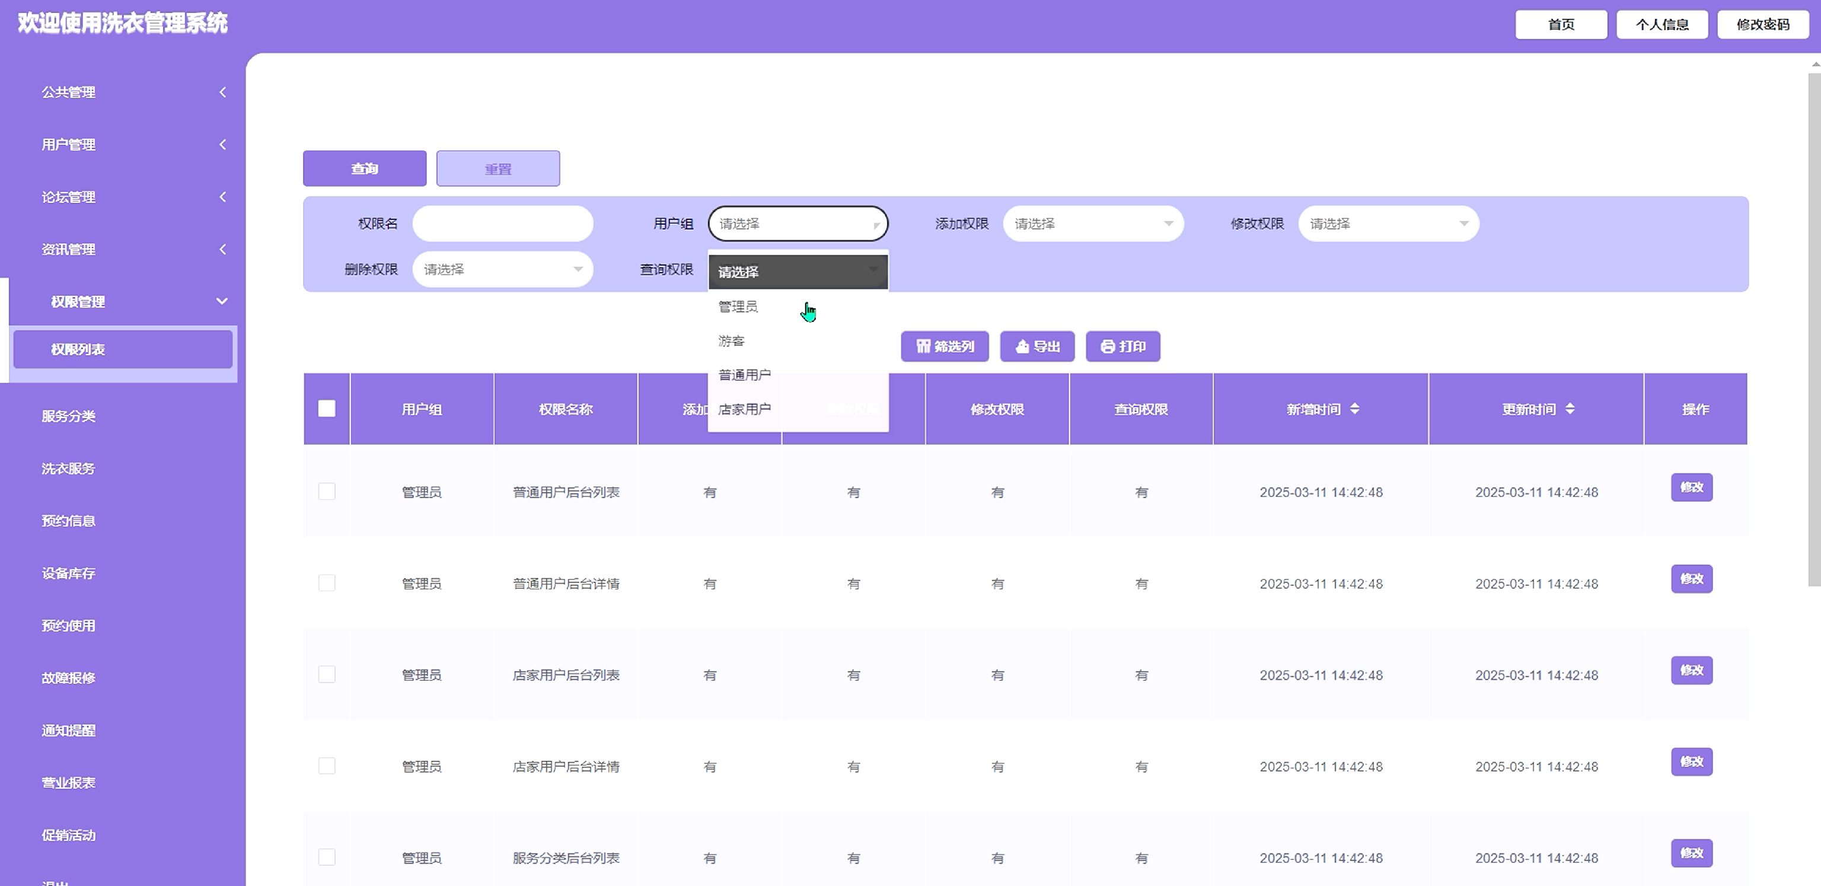Choose 店家用户 option in the dropdown
Image resolution: width=1821 pixels, height=886 pixels.
744,409
